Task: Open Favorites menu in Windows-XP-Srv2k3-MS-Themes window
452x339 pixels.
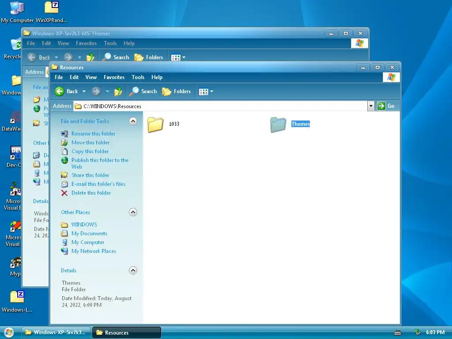Action: click(86, 43)
